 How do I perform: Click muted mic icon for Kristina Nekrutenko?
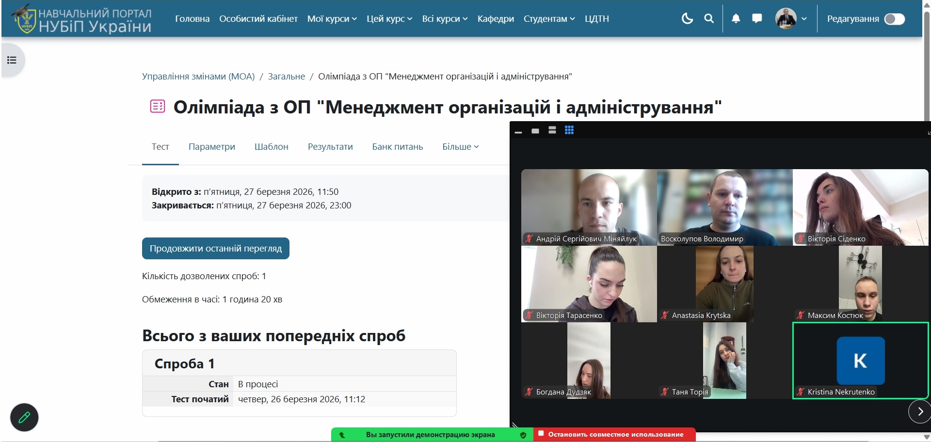tap(801, 392)
